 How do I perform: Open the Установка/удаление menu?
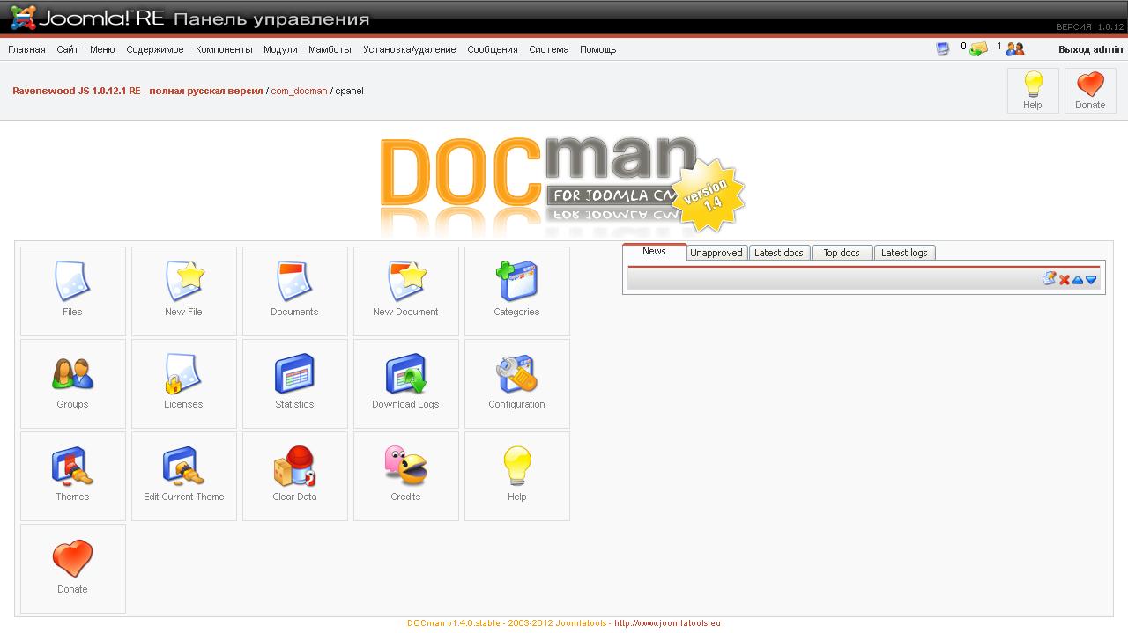coord(410,49)
